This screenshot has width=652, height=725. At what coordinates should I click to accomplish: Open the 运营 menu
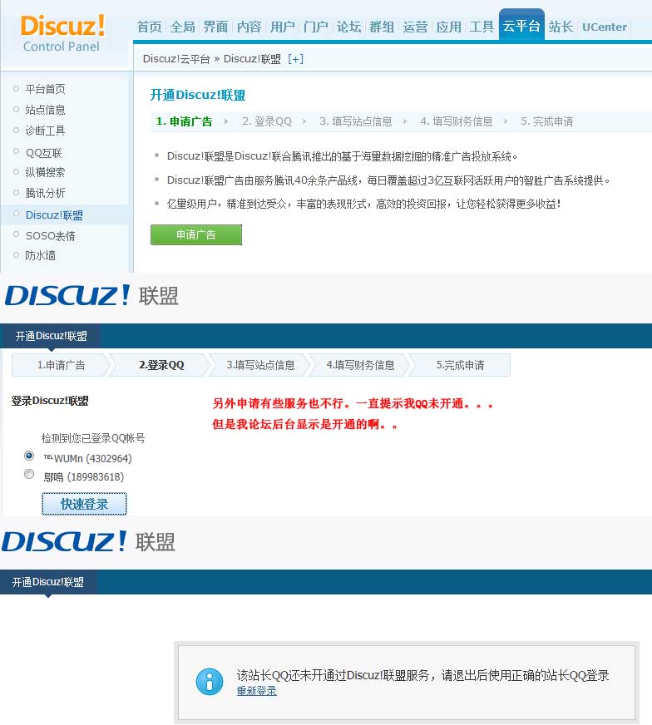tap(415, 27)
